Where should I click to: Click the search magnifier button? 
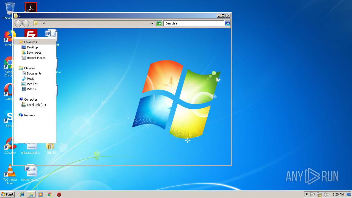[x=227, y=23]
